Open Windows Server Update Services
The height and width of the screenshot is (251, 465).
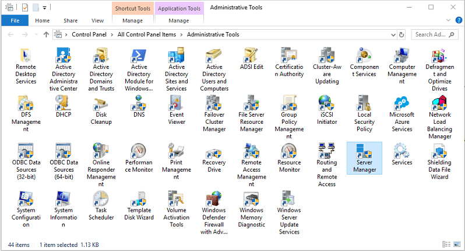click(289, 213)
